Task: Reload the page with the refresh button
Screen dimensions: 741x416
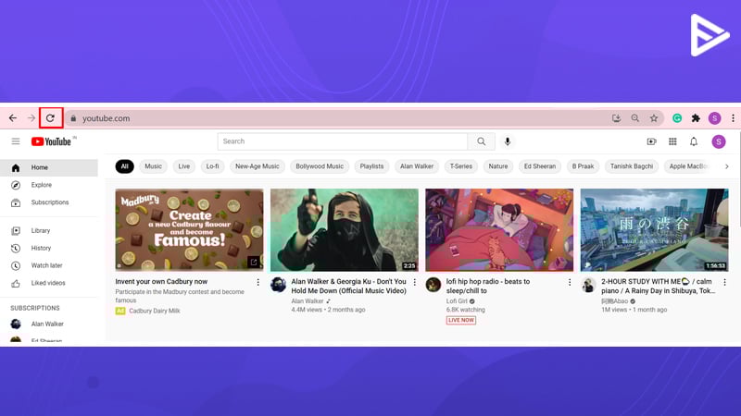Action: [x=51, y=118]
